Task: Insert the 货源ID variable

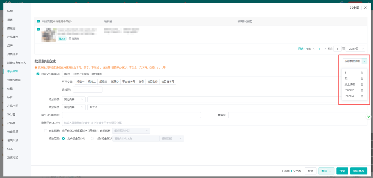Action: click(x=115, y=82)
